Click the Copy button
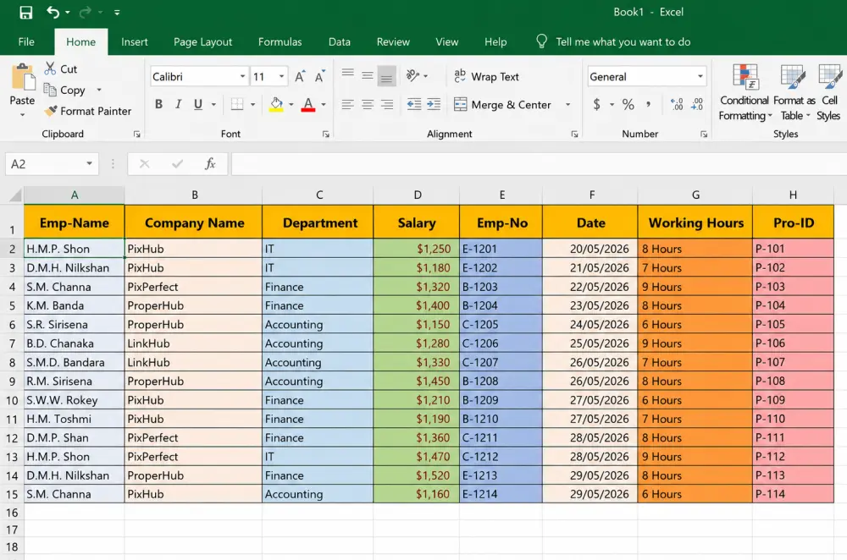The image size is (847, 560). pyautogui.click(x=65, y=90)
